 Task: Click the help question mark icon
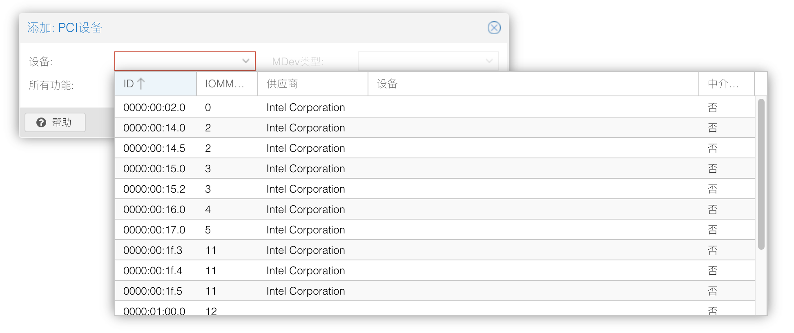[x=41, y=122]
